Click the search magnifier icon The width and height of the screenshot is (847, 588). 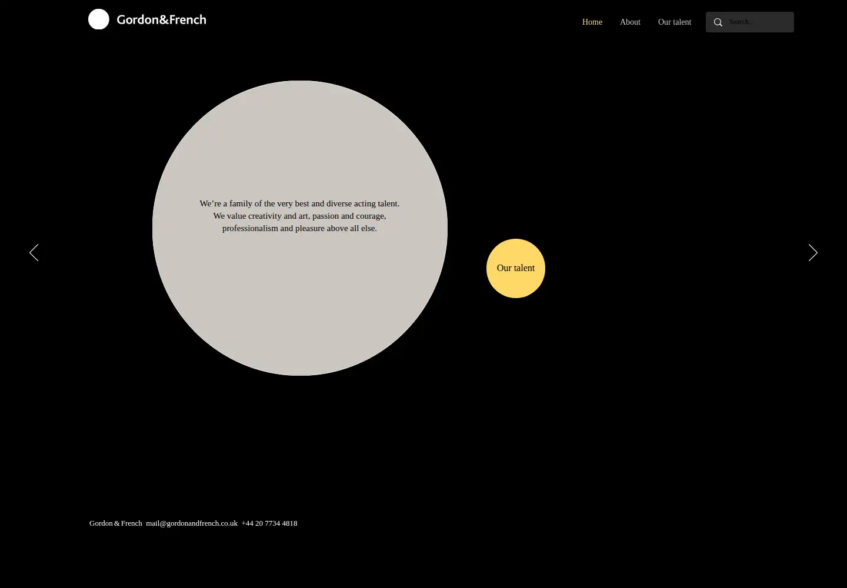click(x=718, y=22)
